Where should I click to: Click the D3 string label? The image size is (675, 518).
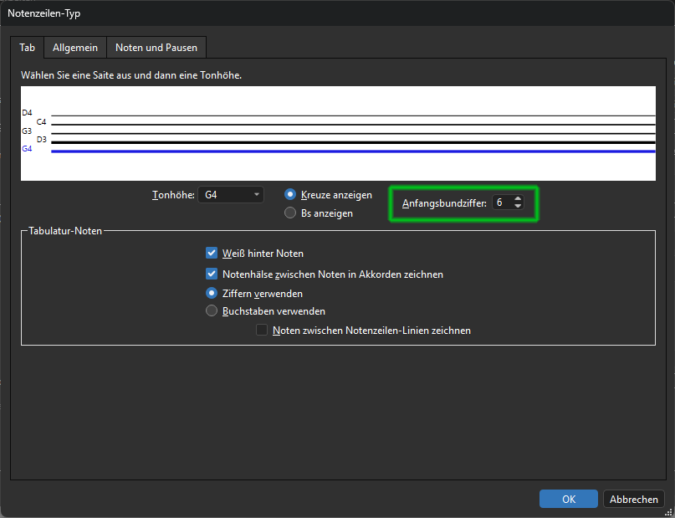coord(41,140)
